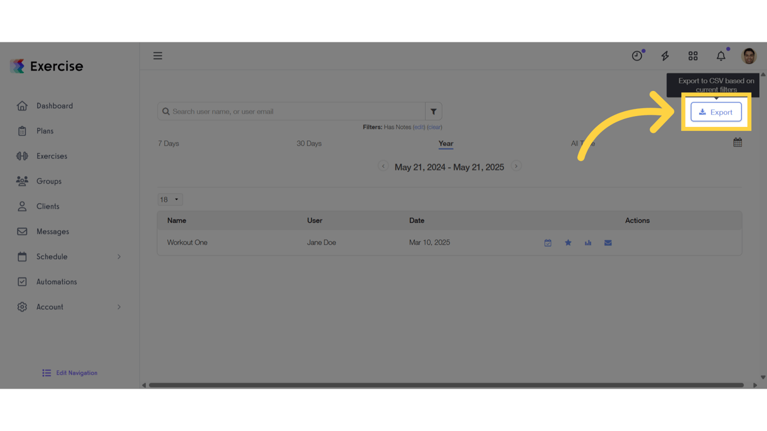Mark Workout One as favorite via star icon

coord(568,242)
